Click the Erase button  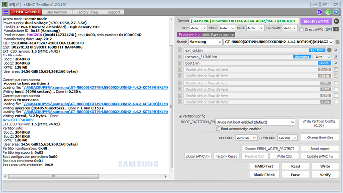[295, 175]
